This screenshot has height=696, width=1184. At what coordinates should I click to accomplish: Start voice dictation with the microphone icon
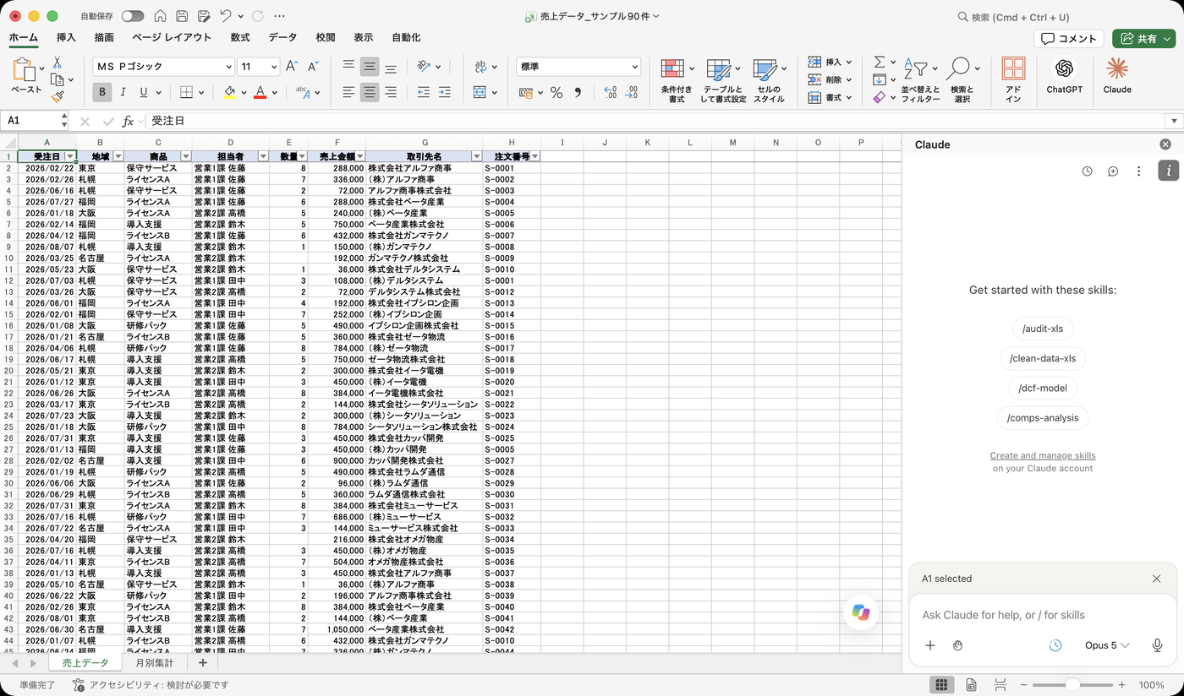pos(1157,645)
